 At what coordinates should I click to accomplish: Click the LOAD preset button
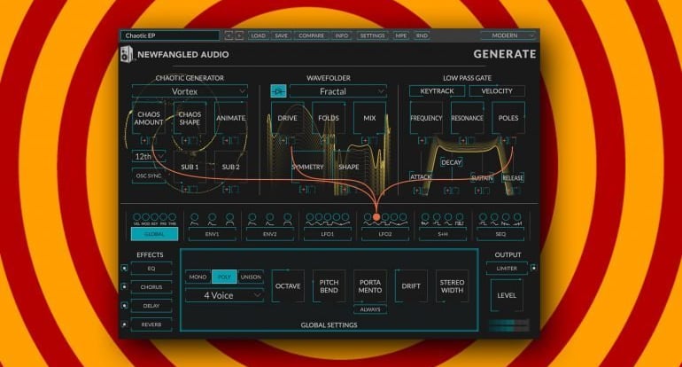point(258,35)
